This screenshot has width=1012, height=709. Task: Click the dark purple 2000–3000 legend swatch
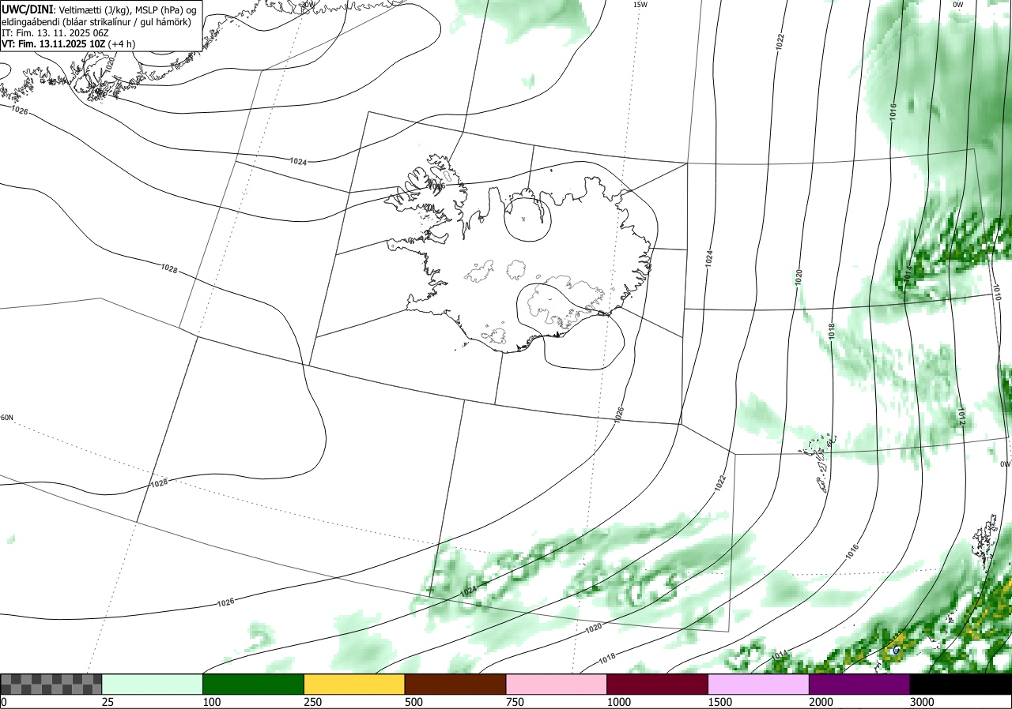point(859,684)
